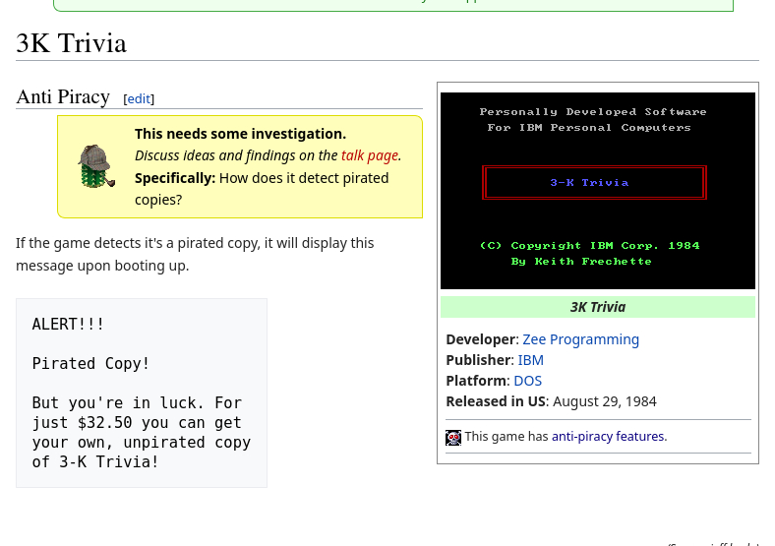Go to the DOS platform page
Viewport: 775px width, 546px height.
click(527, 381)
